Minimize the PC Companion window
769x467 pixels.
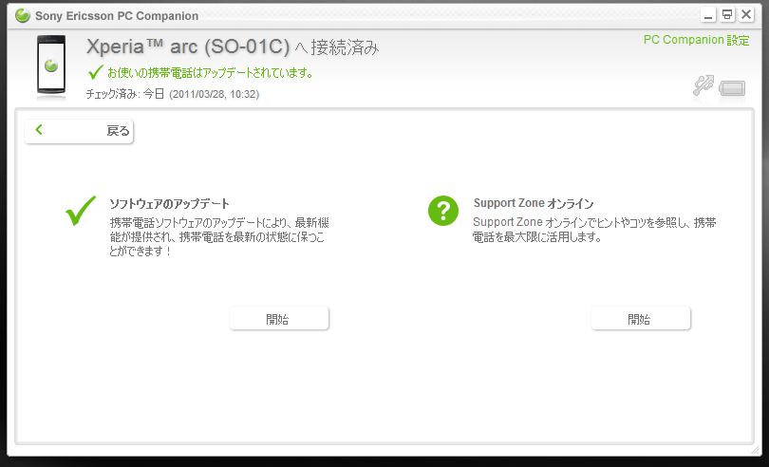(x=707, y=15)
